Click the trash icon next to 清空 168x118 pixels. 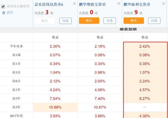4,13
